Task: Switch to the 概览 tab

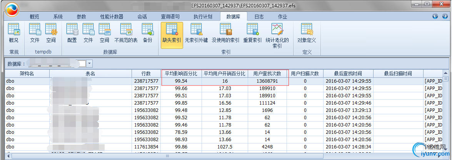Action: click(x=34, y=17)
